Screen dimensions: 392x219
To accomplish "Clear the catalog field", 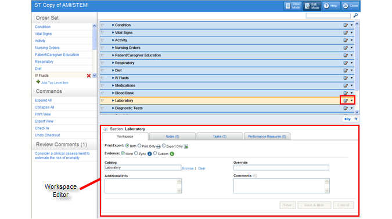I will (202, 168).
